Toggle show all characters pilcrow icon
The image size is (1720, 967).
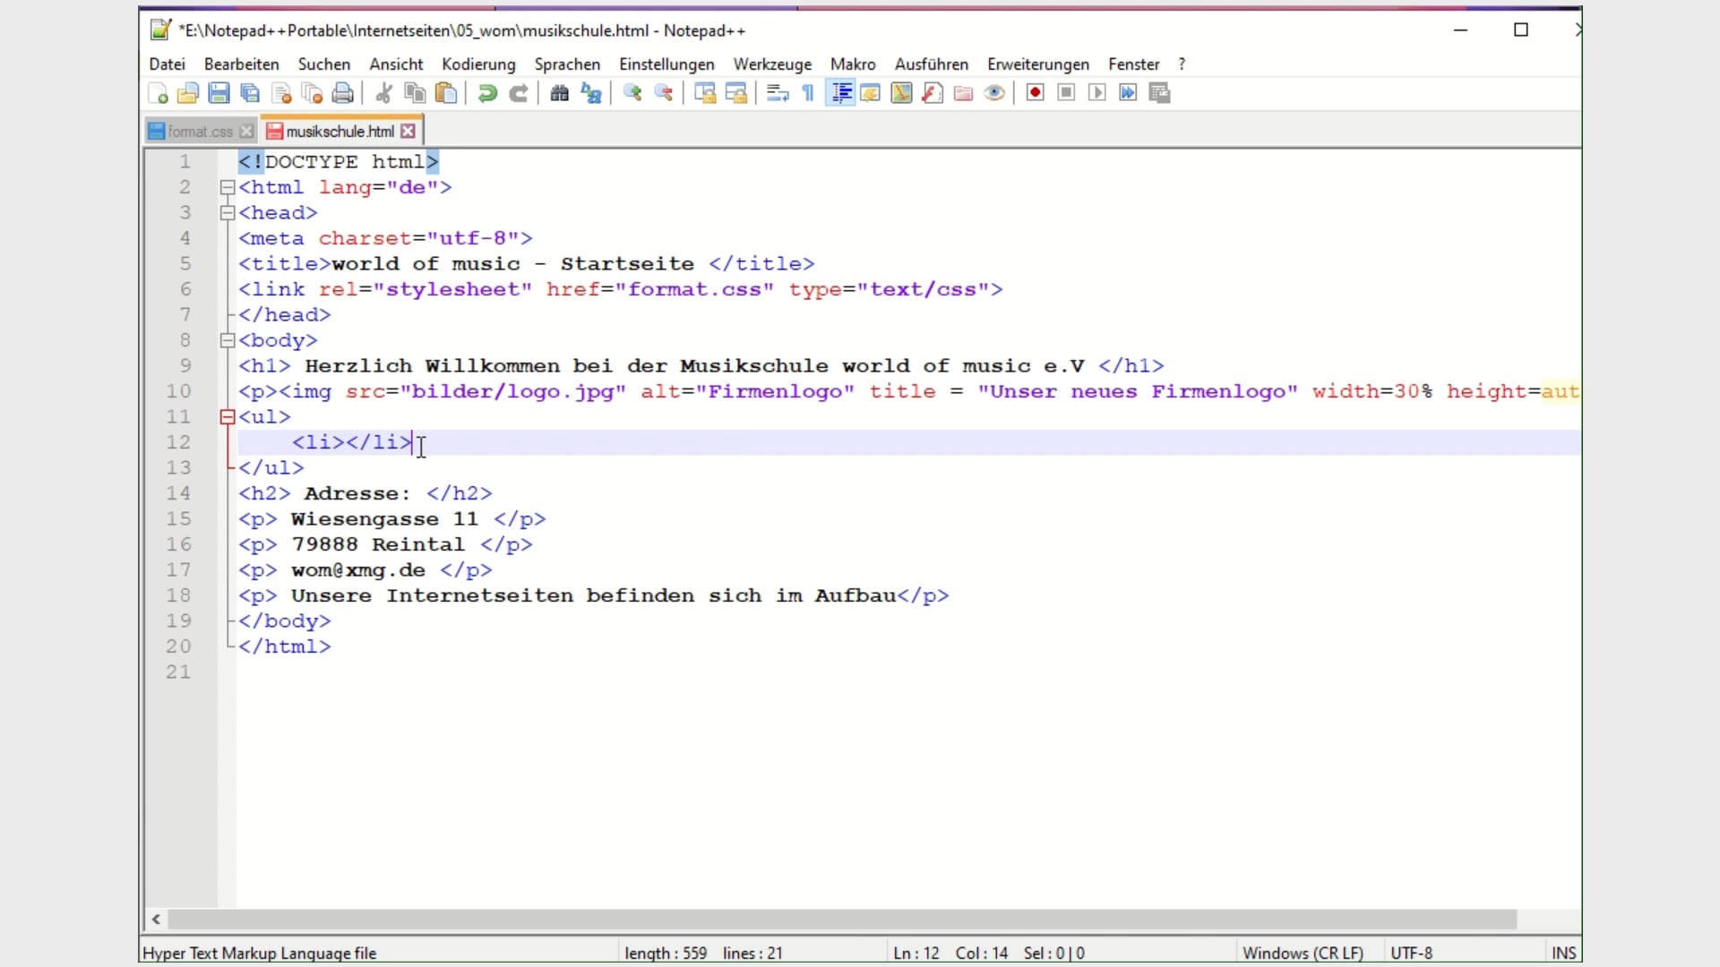click(808, 93)
